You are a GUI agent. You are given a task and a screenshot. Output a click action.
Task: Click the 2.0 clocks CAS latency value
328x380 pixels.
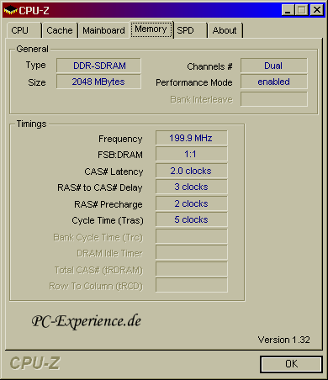point(192,171)
